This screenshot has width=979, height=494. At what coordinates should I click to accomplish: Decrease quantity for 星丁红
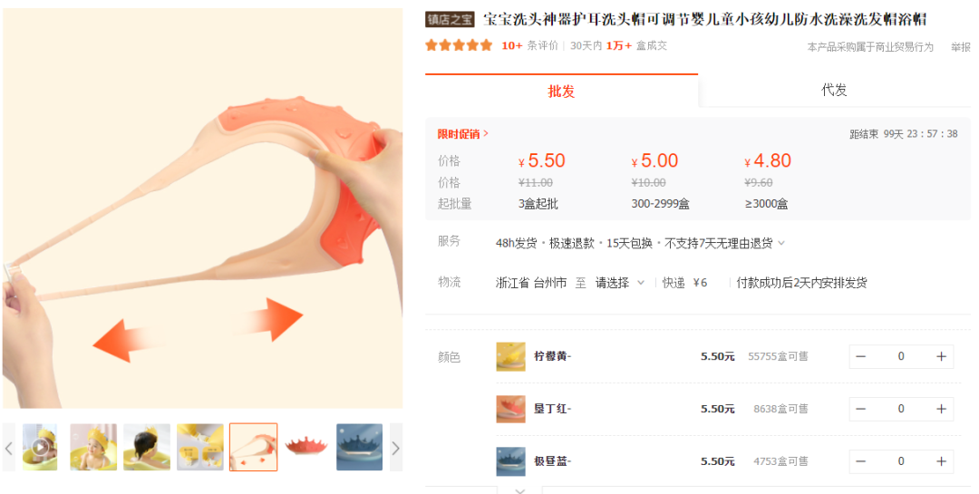[x=861, y=409]
